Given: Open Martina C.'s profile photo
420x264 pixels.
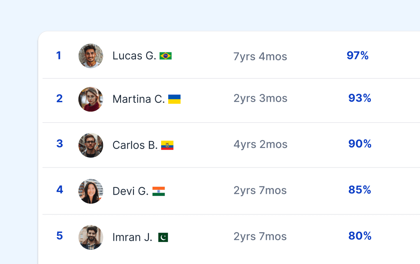Looking at the screenshot, I should (x=91, y=99).
